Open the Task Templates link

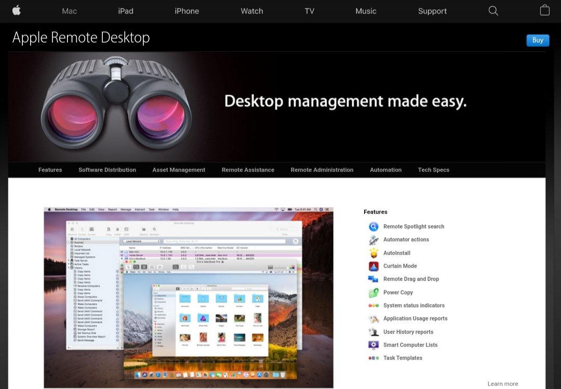pos(403,358)
